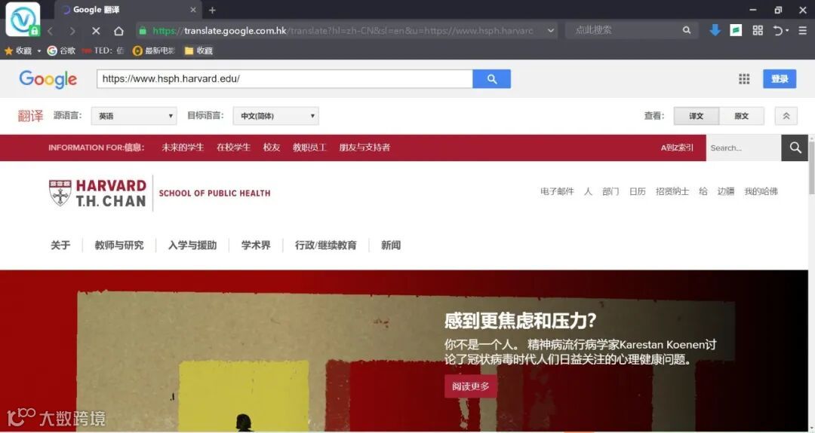The image size is (815, 433).
Task: Close the Google 翻译 tab
Action: tap(193, 10)
